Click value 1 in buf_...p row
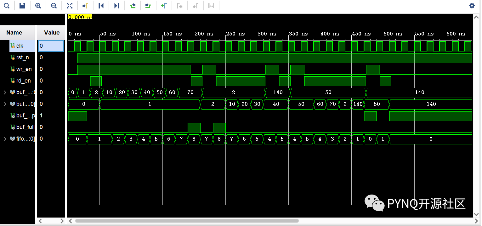 point(41,116)
